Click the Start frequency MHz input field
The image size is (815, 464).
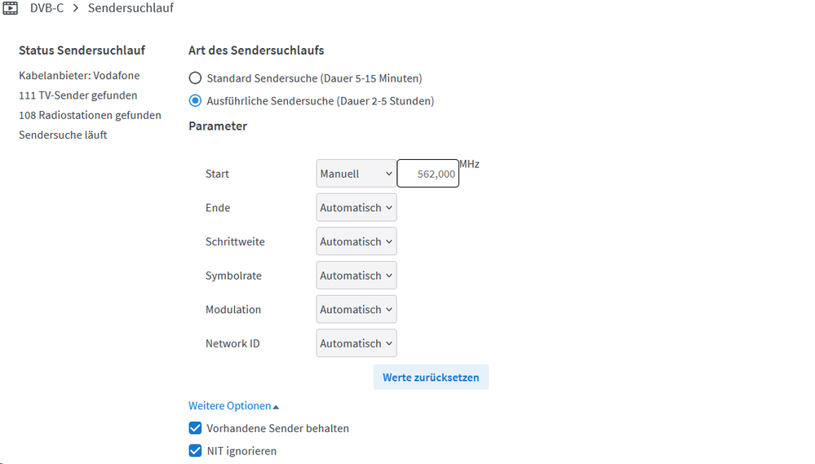click(427, 174)
